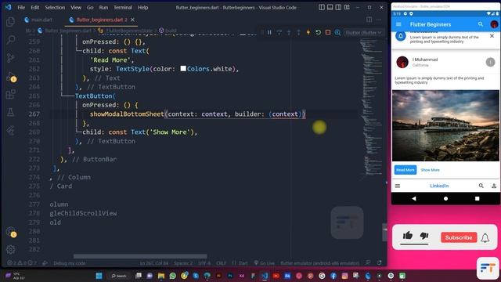Open the Accounts icon in activity bar
This screenshot has width=501, height=282.
(10, 232)
